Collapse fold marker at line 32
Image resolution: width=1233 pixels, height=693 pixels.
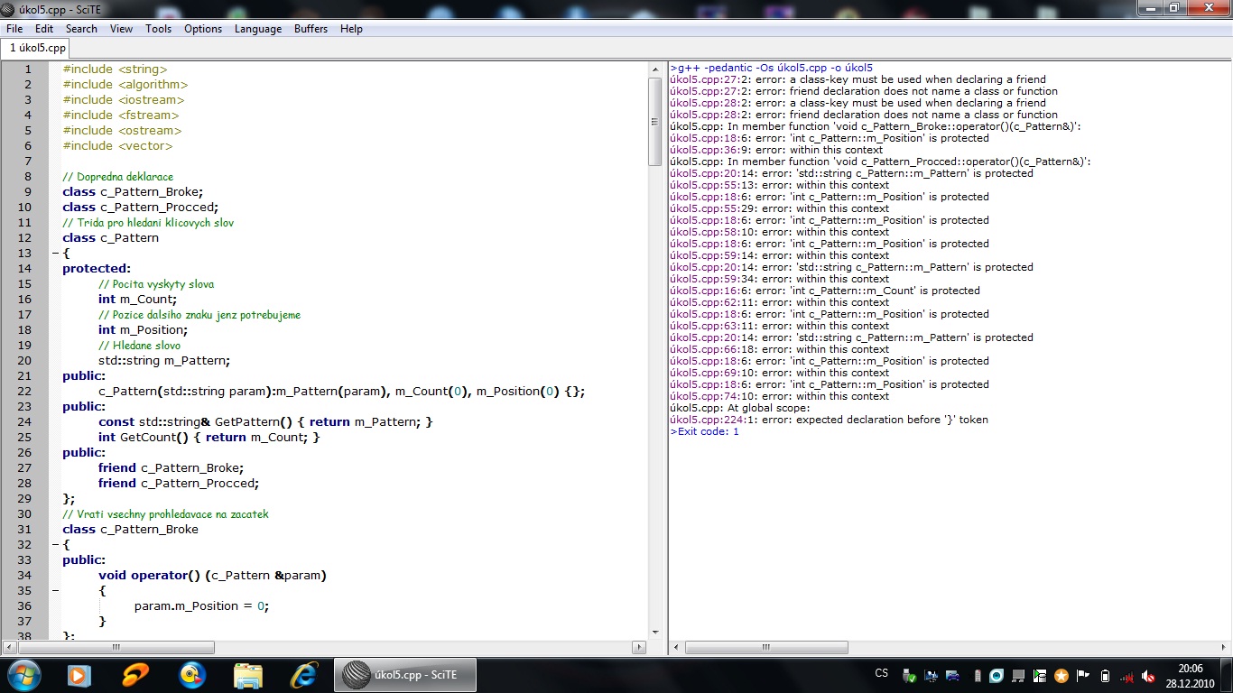55,545
